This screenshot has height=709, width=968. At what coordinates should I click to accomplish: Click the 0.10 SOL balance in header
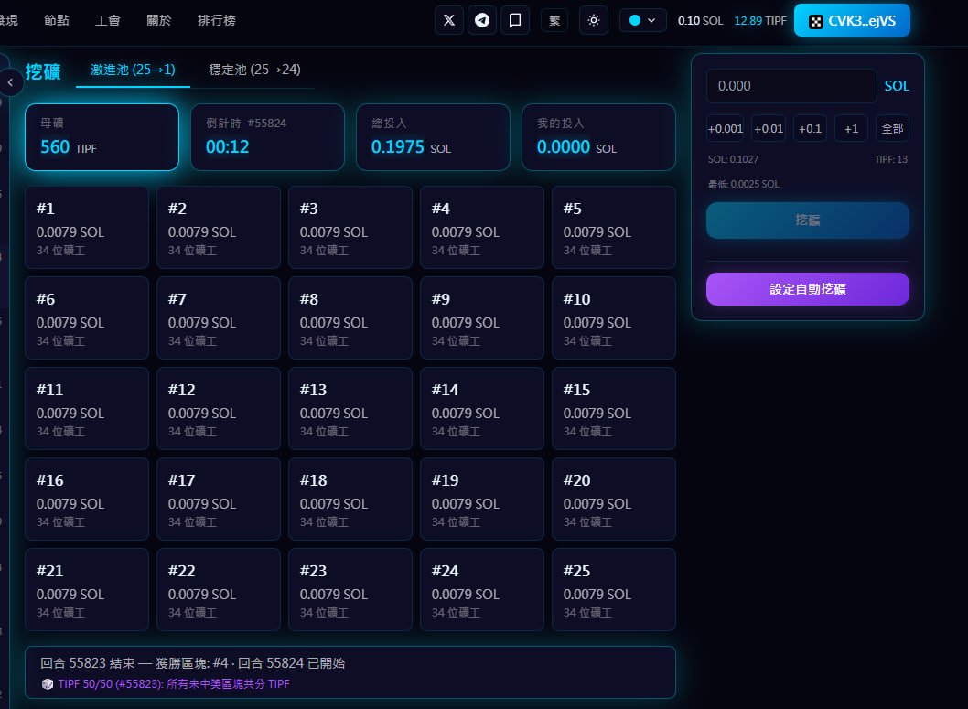point(700,20)
